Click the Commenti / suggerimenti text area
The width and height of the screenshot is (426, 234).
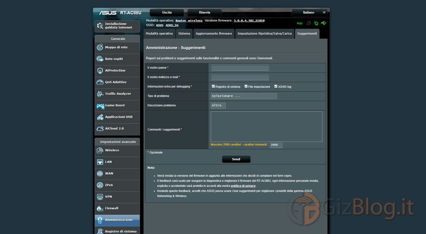tap(267, 127)
